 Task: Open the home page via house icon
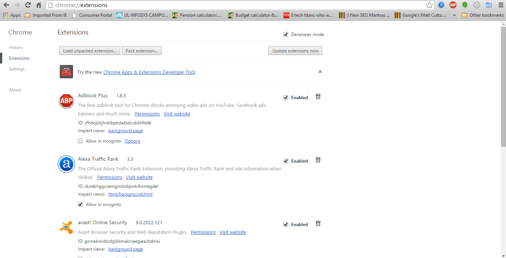[x=39, y=5]
